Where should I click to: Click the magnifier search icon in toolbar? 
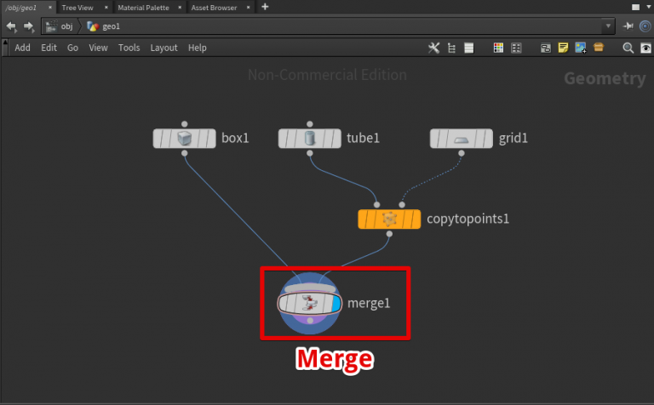[x=628, y=48]
